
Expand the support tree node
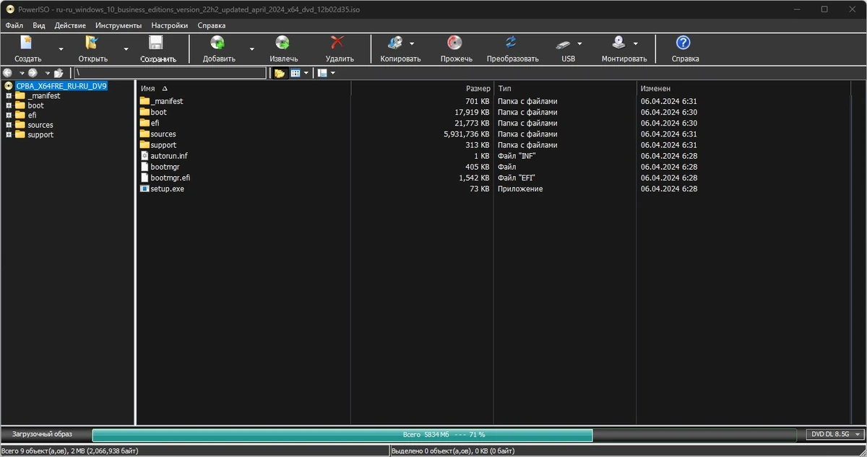tap(9, 135)
